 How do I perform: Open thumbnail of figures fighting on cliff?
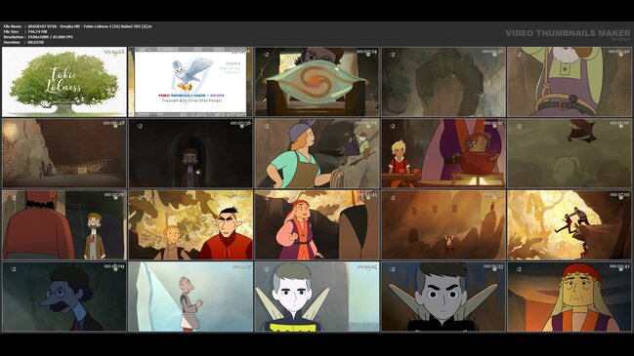click(x=570, y=225)
